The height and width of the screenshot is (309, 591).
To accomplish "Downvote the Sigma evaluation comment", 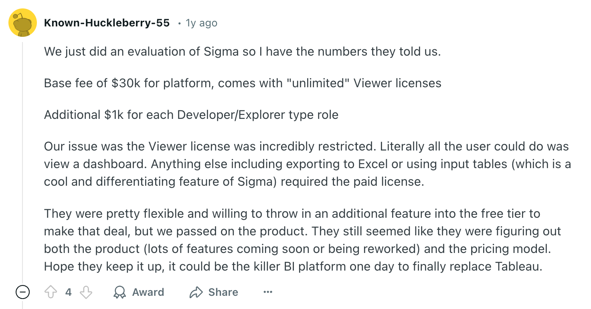I will [x=86, y=293].
